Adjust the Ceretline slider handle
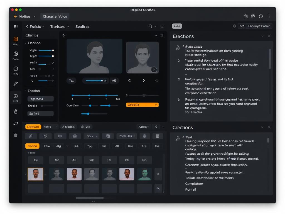Image resolution: width=285 pixels, height=214 pixels. click(90, 106)
